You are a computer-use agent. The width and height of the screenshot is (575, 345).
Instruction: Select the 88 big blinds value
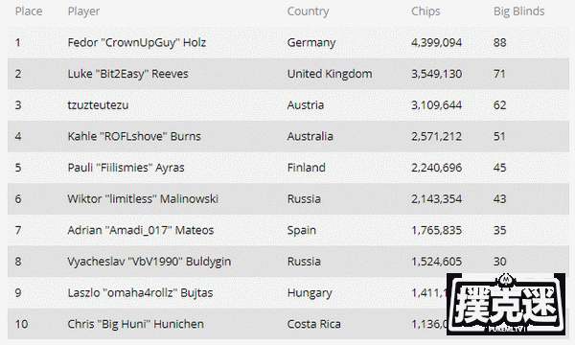click(500, 42)
